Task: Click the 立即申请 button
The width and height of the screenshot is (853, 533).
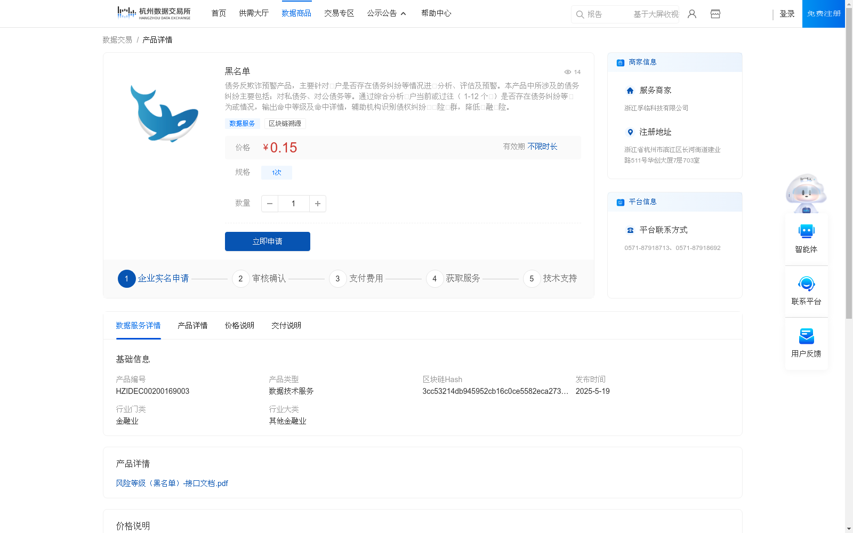Action: 268,241
